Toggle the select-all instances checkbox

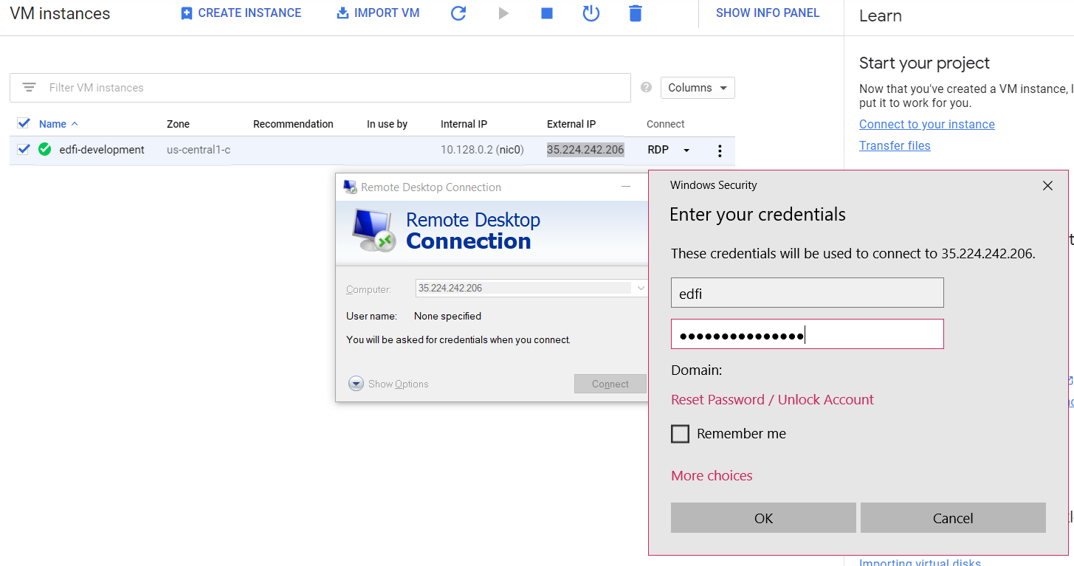coord(24,123)
